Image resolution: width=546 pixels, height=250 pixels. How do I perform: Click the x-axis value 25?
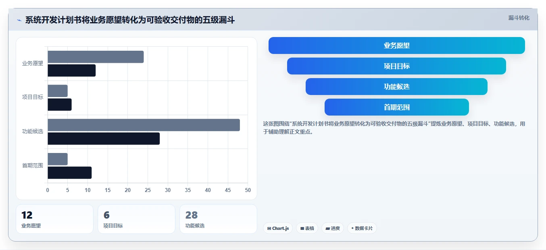tap(148, 190)
